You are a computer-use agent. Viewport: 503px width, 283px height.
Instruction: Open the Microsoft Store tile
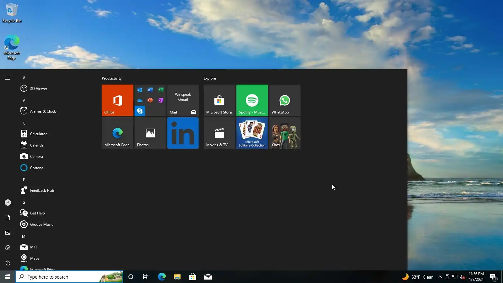pyautogui.click(x=219, y=100)
